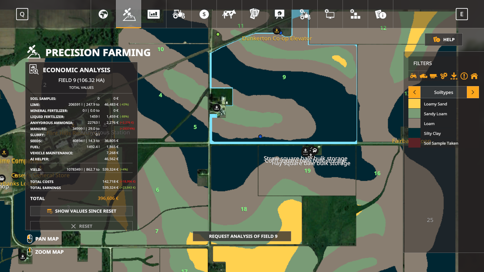Click the Dunkerton Co-op Elevator unload marker
The image size is (484, 272).
click(x=277, y=31)
